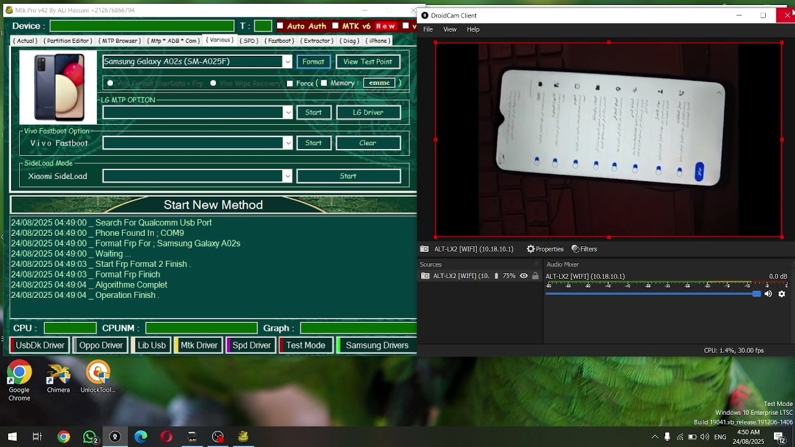
Task: Expand the Vivo Fastboot dropdown
Action: coord(287,143)
